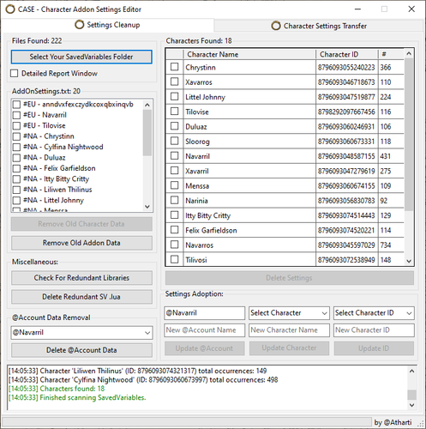Sort by the # occurrences column header
Screen dimensions: 426x429
(x=391, y=54)
